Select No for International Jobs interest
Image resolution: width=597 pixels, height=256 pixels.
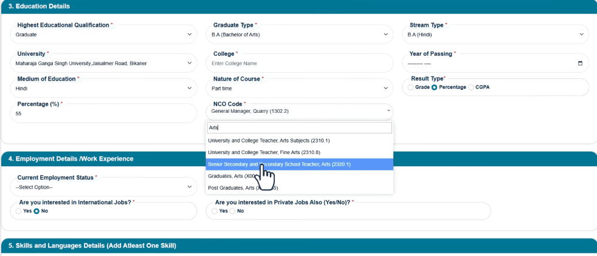(x=37, y=211)
